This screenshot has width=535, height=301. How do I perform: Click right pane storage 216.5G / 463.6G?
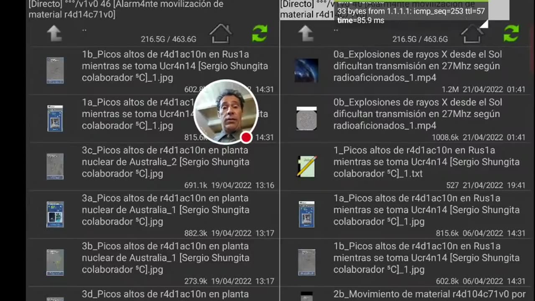pos(420,39)
